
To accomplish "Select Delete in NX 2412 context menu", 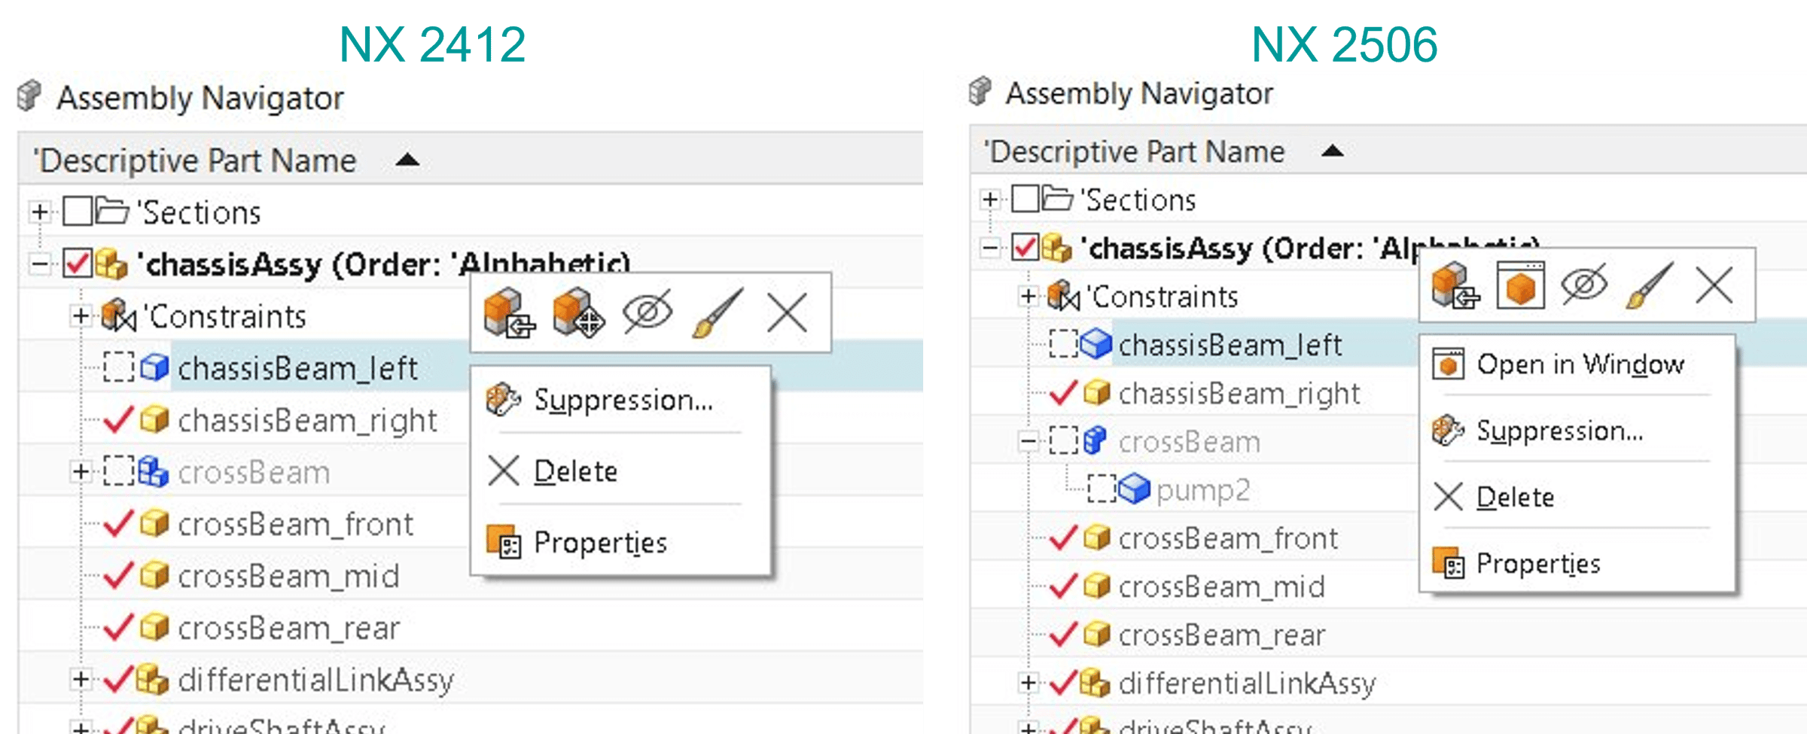I will [x=622, y=471].
